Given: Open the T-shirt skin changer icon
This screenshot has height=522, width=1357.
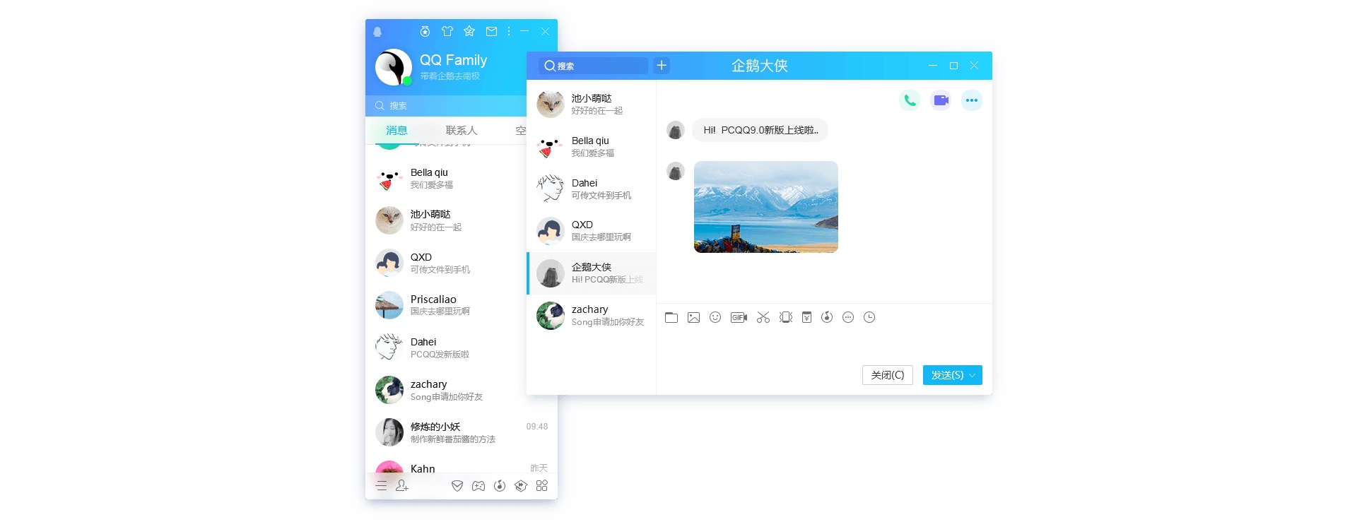Looking at the screenshot, I should click(447, 31).
